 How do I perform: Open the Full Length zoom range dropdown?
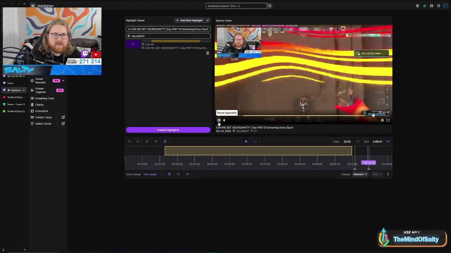click(153, 174)
